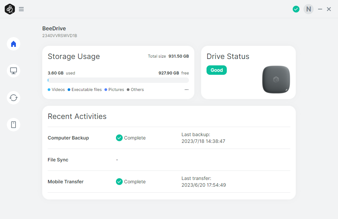Minimize the BeeDrive window
This screenshot has width=338, height=219.
320,9
